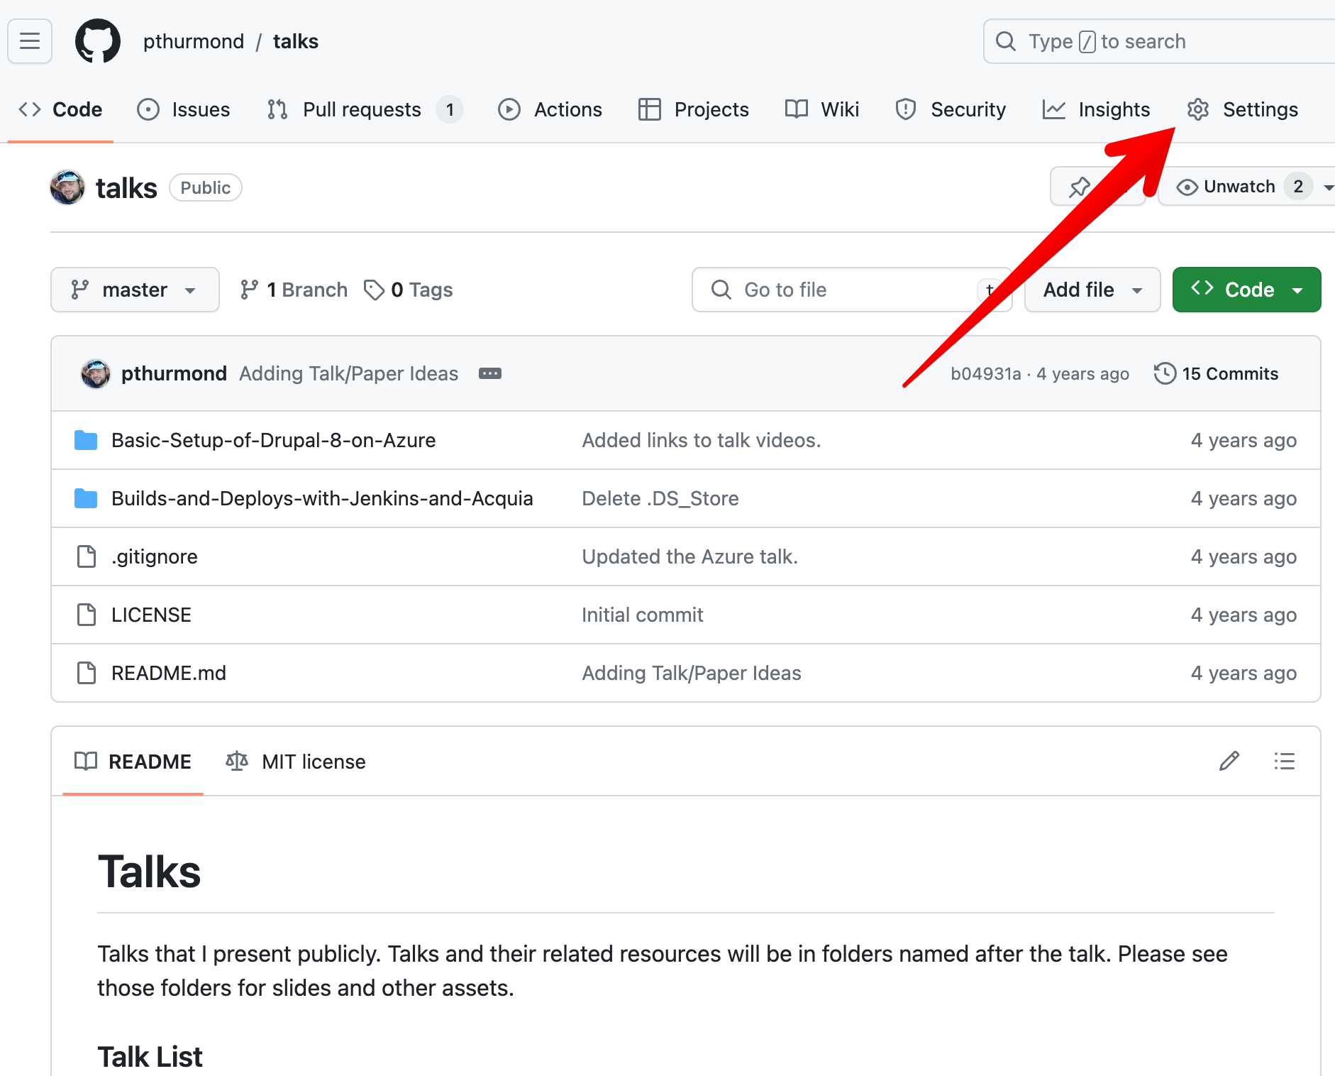Open the hamburger navigation menu
The width and height of the screenshot is (1335, 1076).
coord(29,41)
